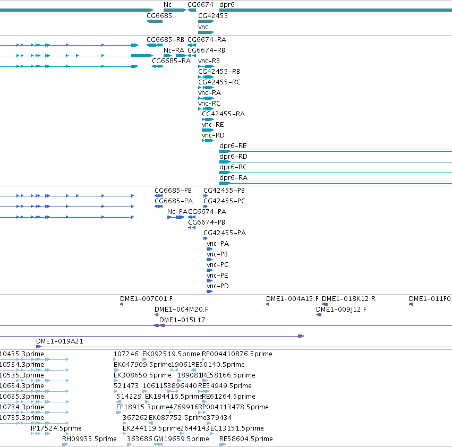Select the RE54949.5prime EST
The image size is (452, 447).
225,386
